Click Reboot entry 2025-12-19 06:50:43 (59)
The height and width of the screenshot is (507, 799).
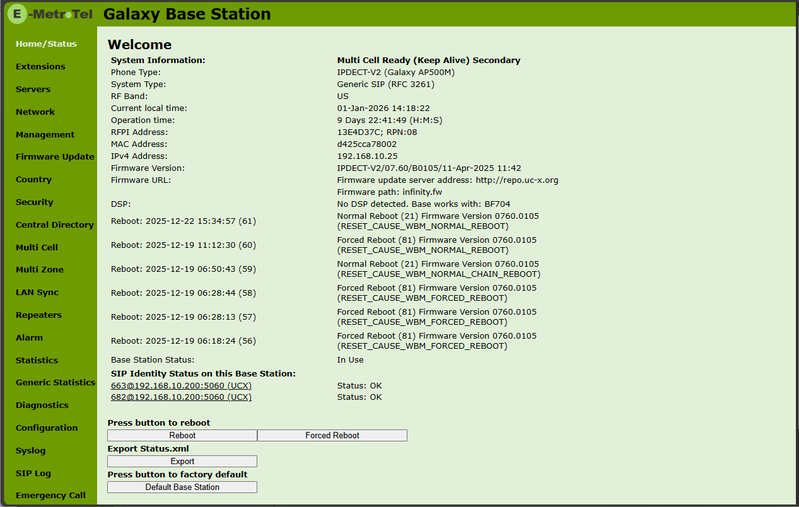tap(184, 269)
